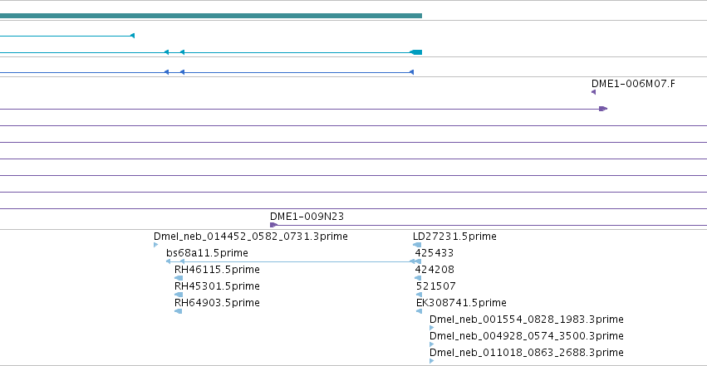707x366 pixels.
Task: Click the arrow glyph under RH46115.5prime
Action: tap(179, 278)
